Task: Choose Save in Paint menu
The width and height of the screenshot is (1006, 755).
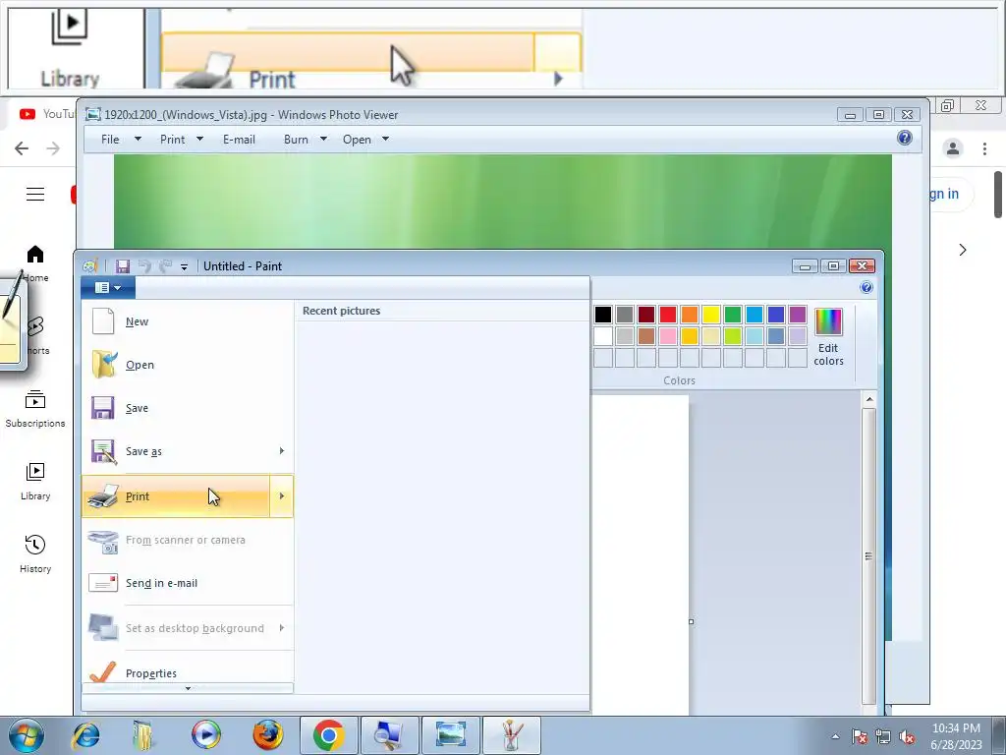Action: 188,408
